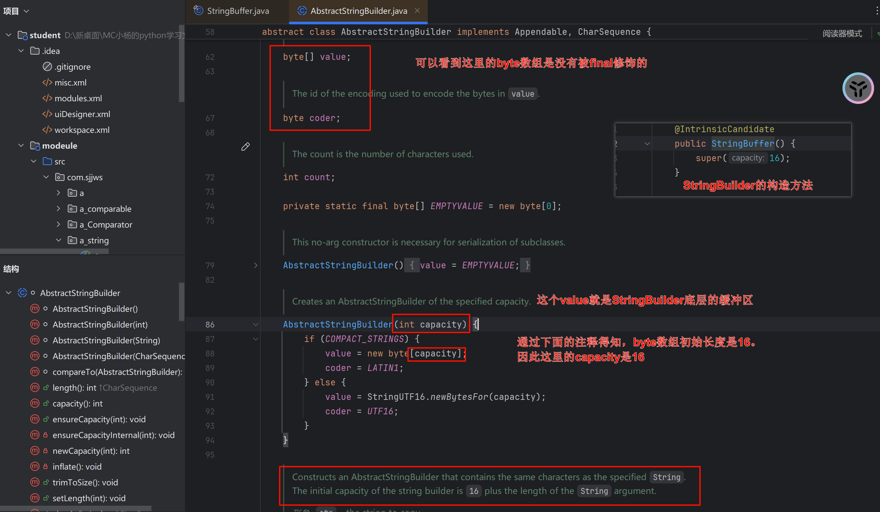
Task: Fold the constructor at line 86
Action: (x=256, y=325)
